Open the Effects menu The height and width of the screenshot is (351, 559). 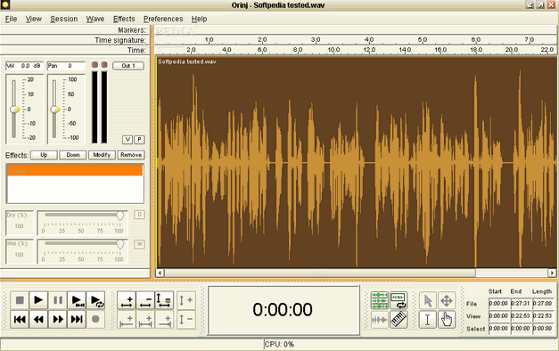(x=124, y=19)
